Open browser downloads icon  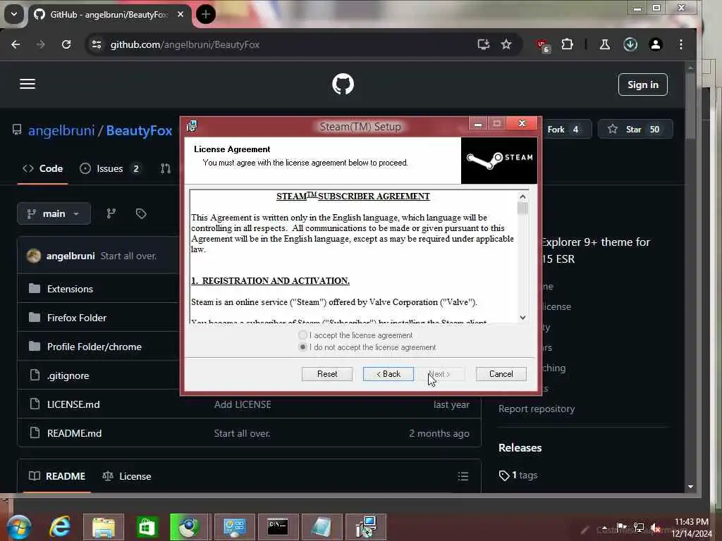630,44
